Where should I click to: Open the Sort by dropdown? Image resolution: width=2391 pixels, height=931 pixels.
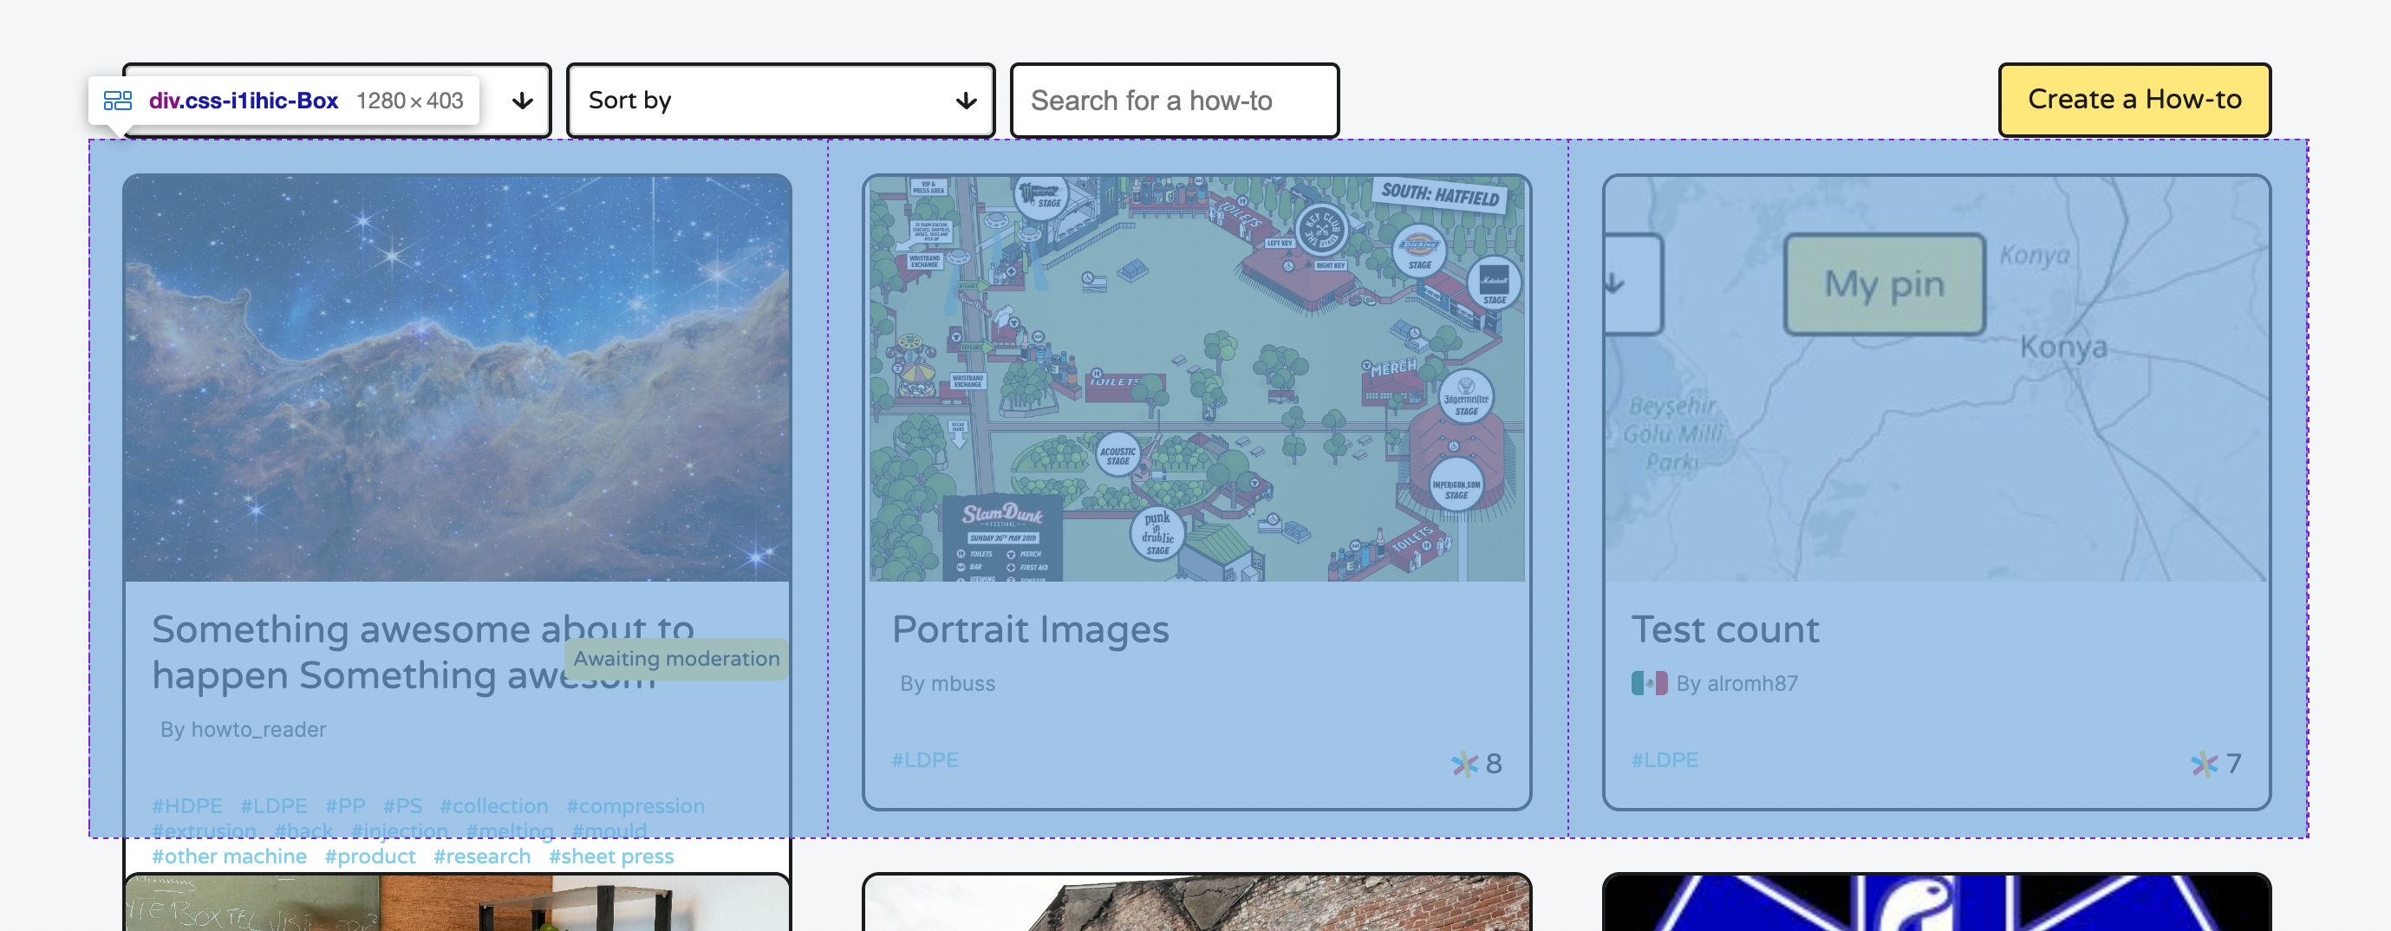(x=779, y=101)
